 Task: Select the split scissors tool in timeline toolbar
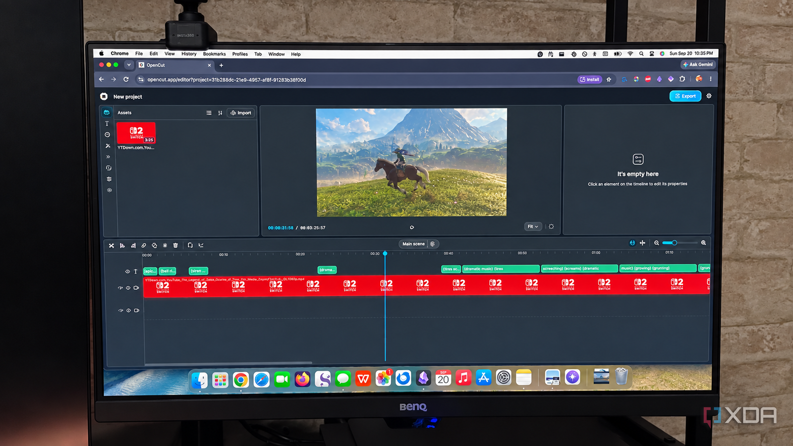[x=112, y=245]
